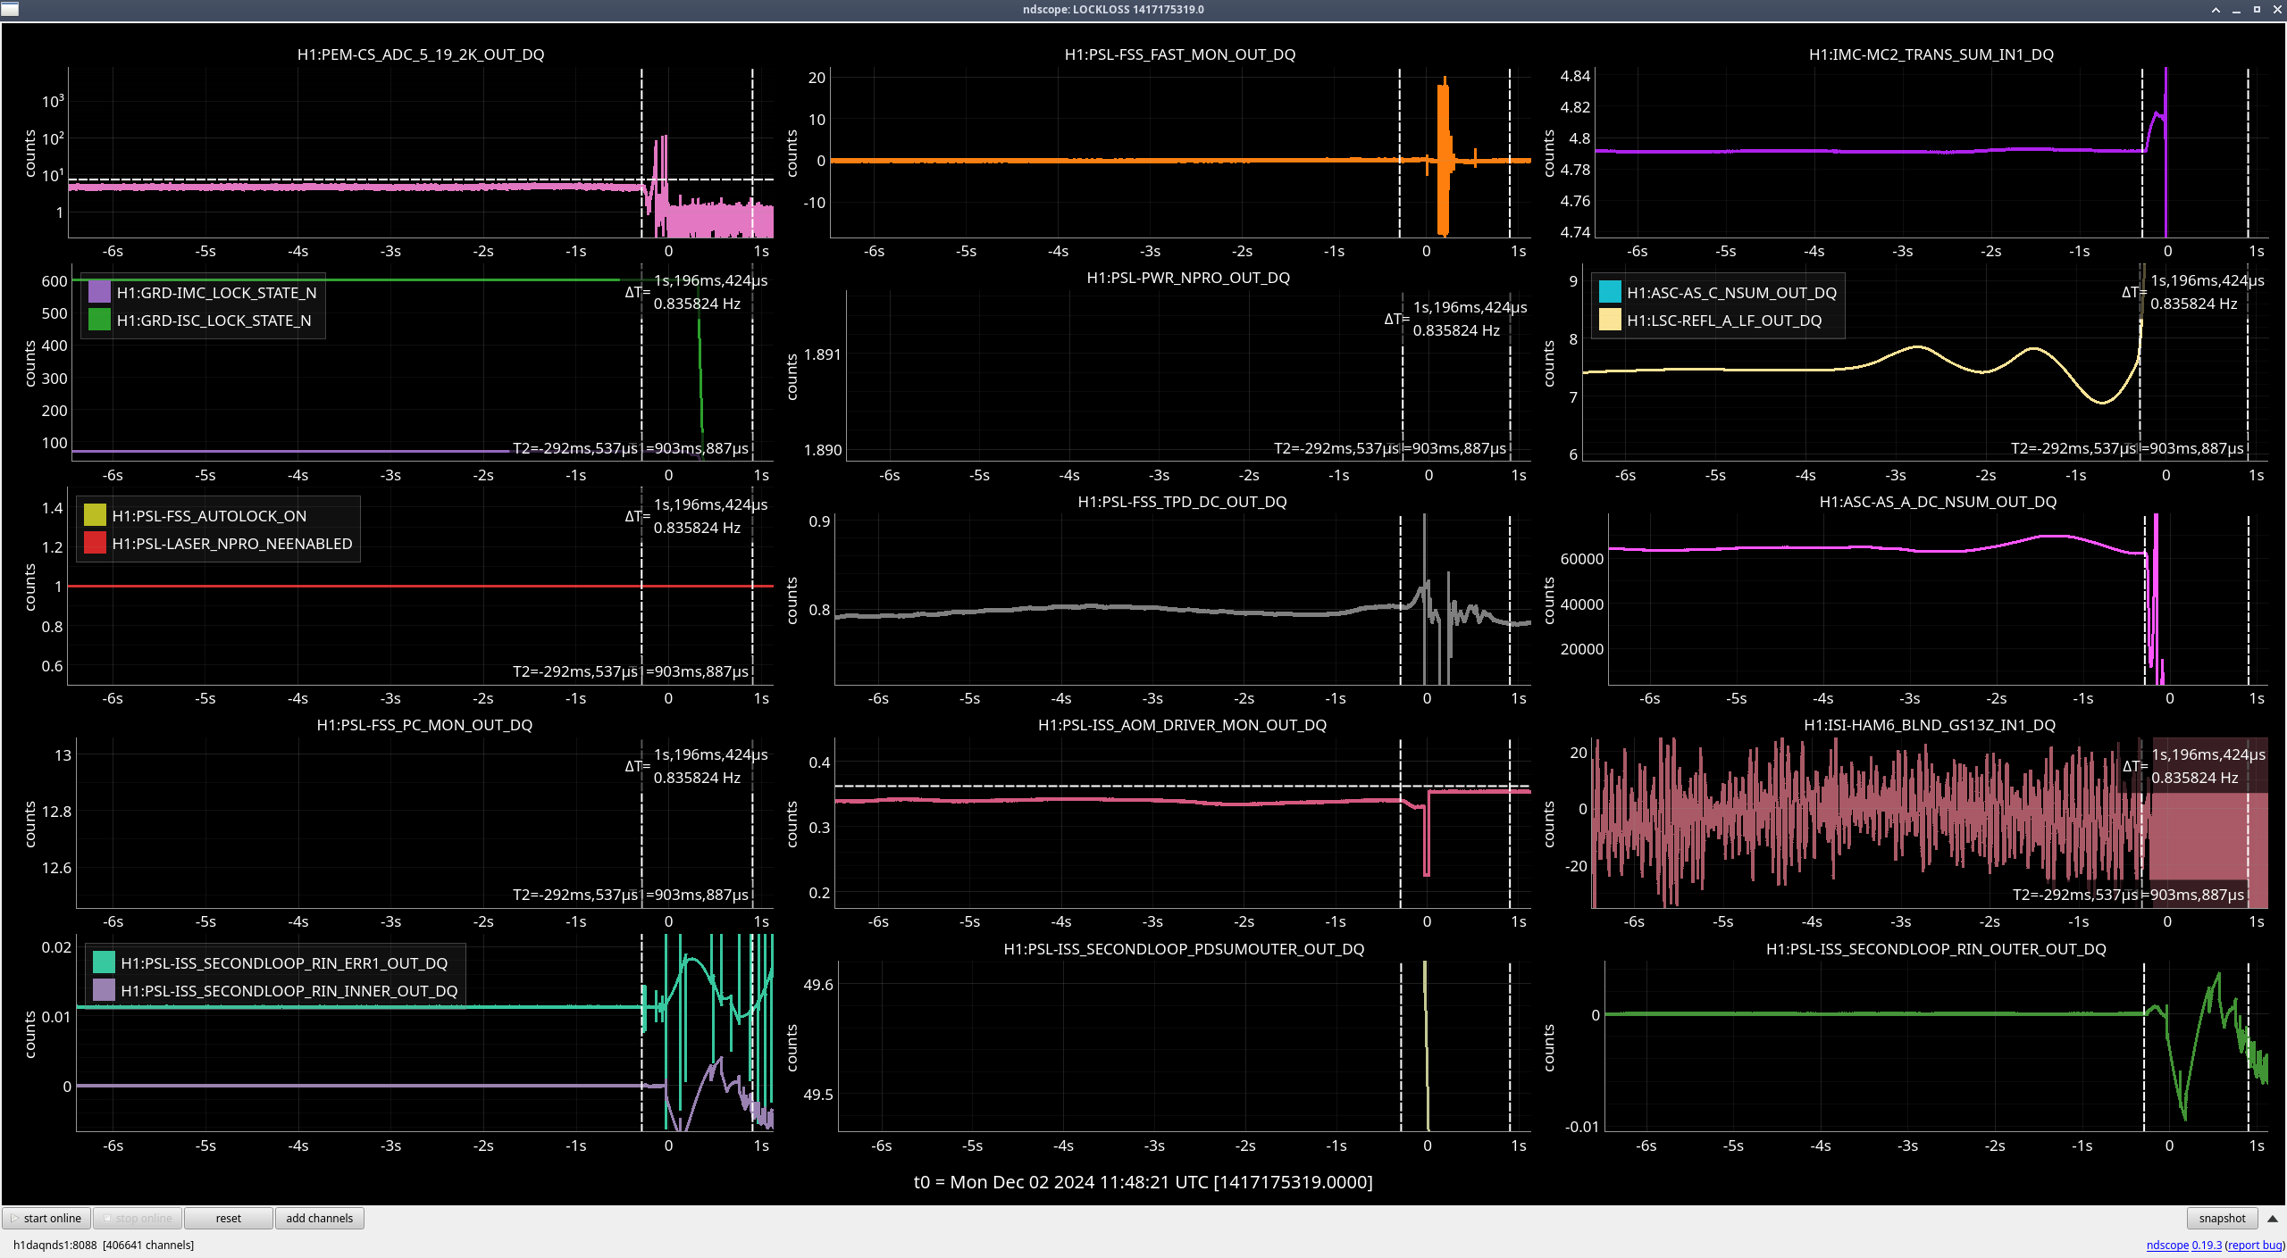Screen dimensions: 2287x1258
Task: Click the green H1:GRD-ISC_LOCK_STATE_N legend swatch
Action: click(99, 320)
